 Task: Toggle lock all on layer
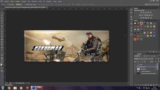click(145, 62)
